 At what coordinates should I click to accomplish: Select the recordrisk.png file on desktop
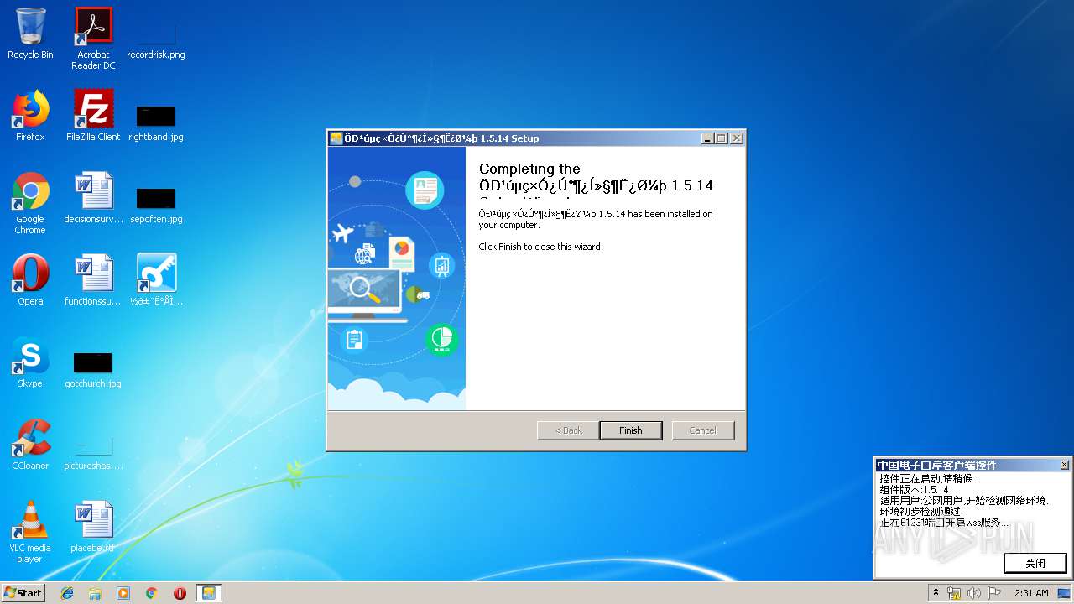(x=156, y=39)
